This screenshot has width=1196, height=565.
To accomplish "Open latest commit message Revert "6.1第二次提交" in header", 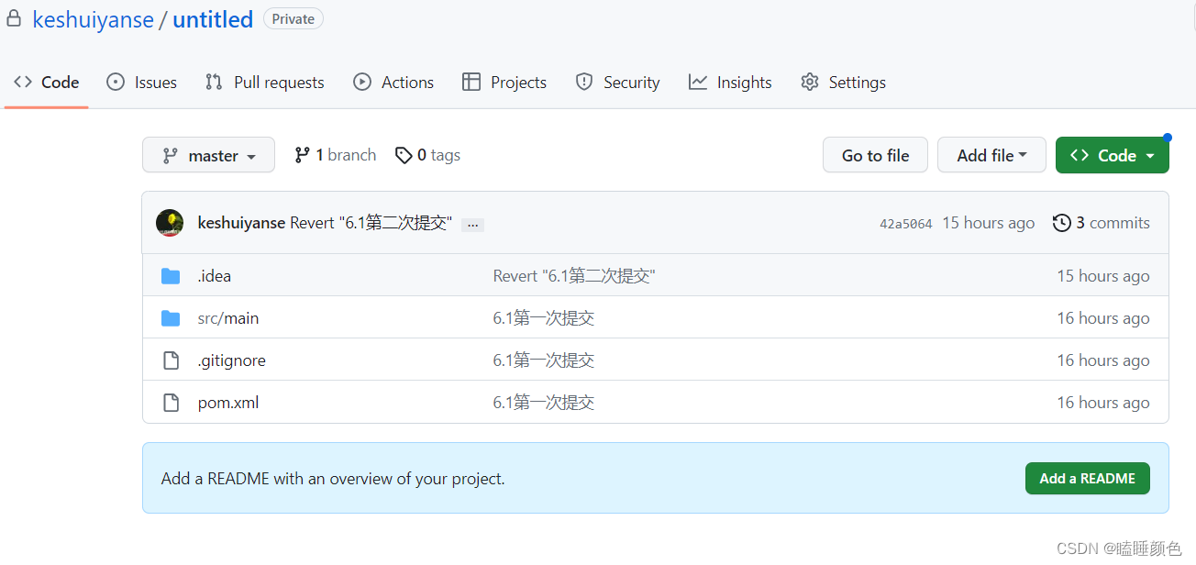I will [x=371, y=223].
